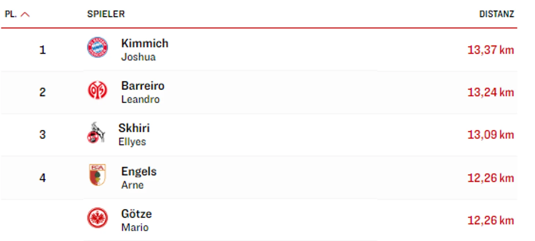Open player Kimmich's profile name

click(145, 43)
